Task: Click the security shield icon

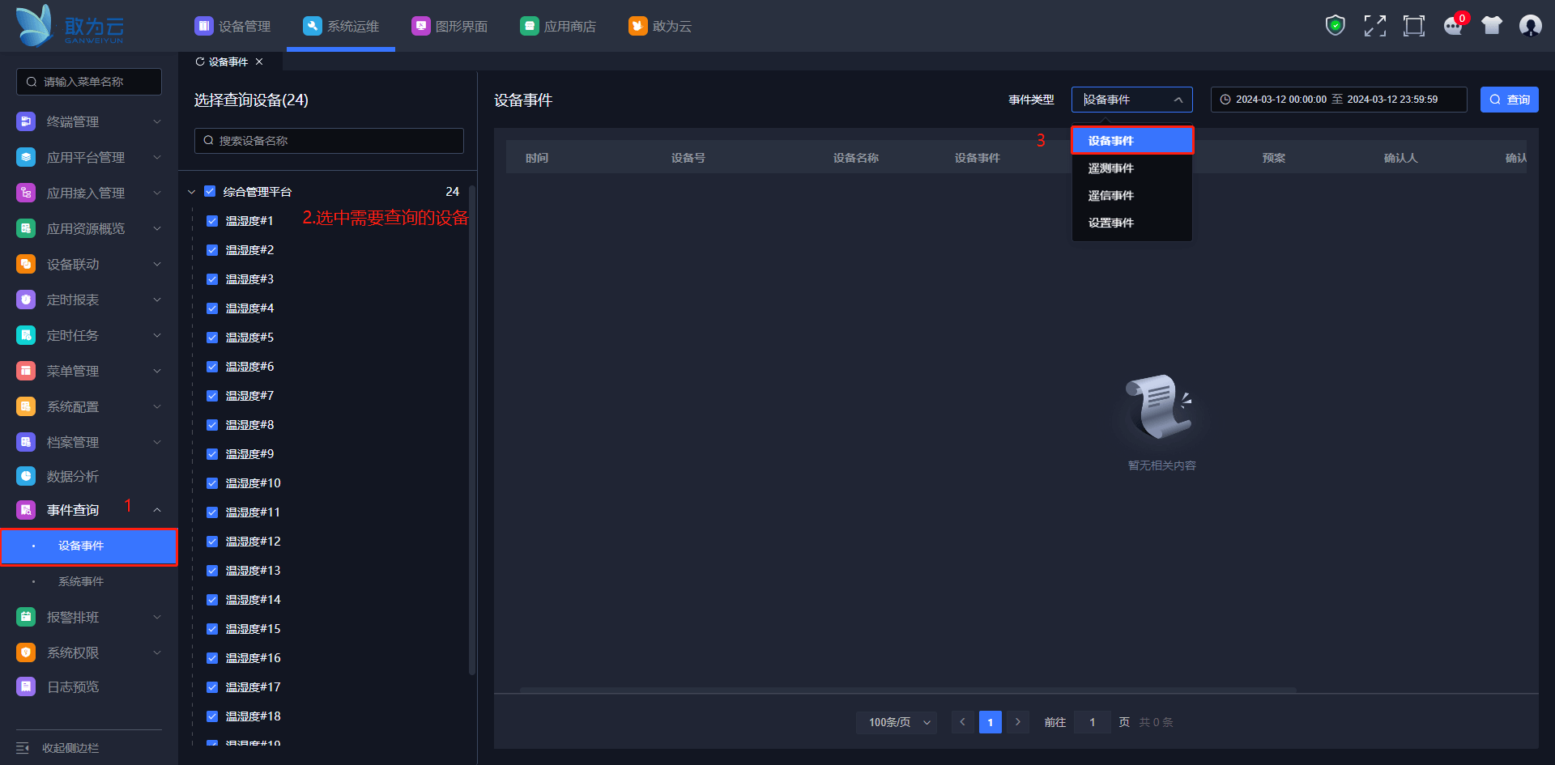Action: coord(1336,26)
